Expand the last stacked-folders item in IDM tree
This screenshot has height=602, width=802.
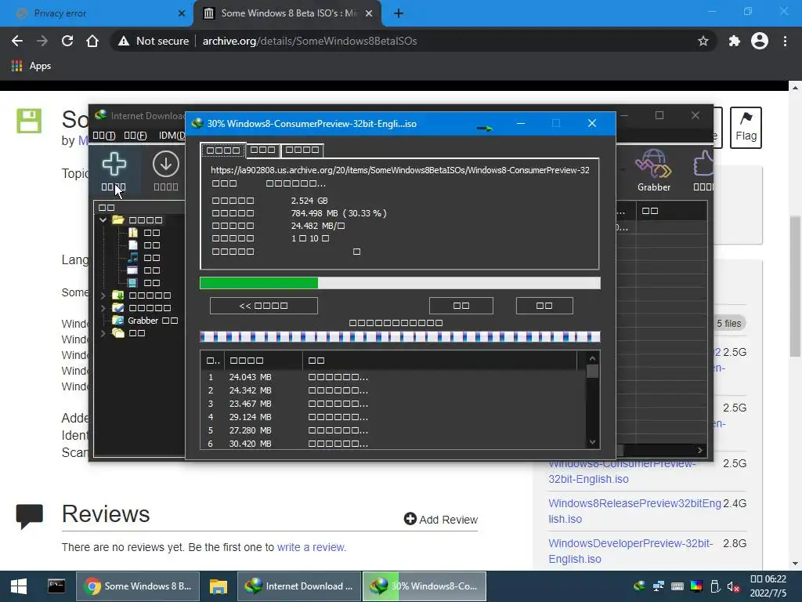pos(103,333)
